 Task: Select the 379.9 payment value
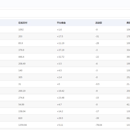21,50
